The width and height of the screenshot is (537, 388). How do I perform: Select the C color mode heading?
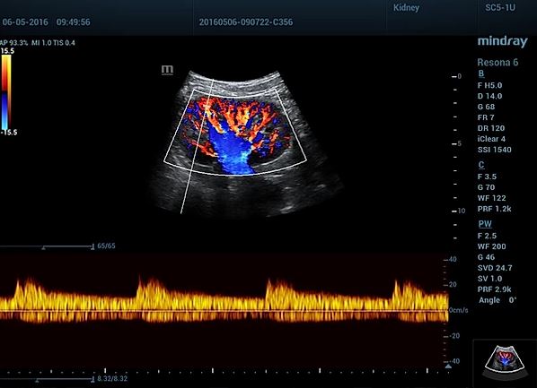coord(481,165)
